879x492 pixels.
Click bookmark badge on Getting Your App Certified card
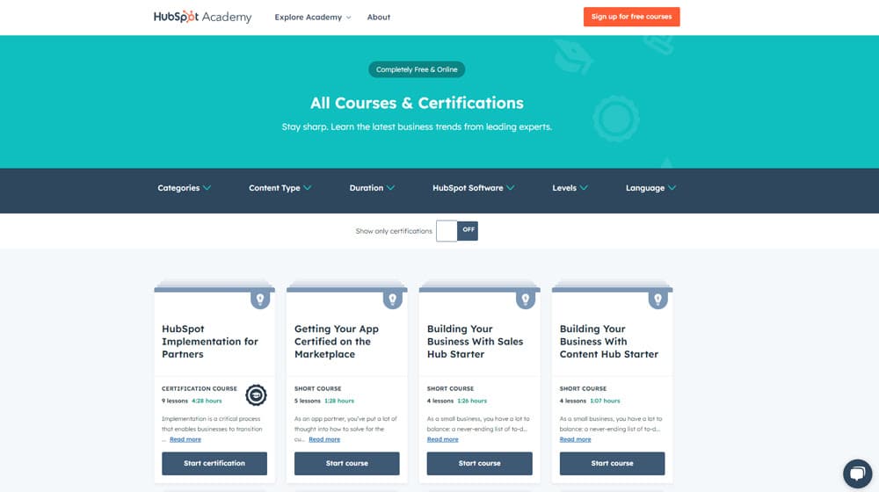click(393, 300)
